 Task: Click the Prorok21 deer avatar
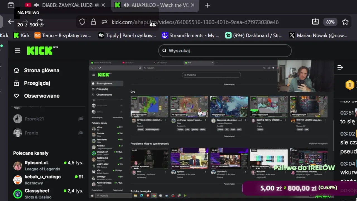click(x=18, y=119)
